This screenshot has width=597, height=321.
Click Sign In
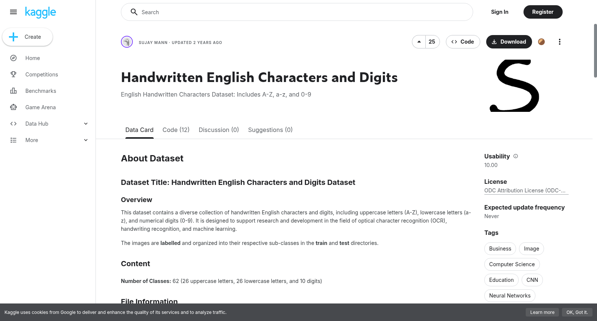point(500,12)
